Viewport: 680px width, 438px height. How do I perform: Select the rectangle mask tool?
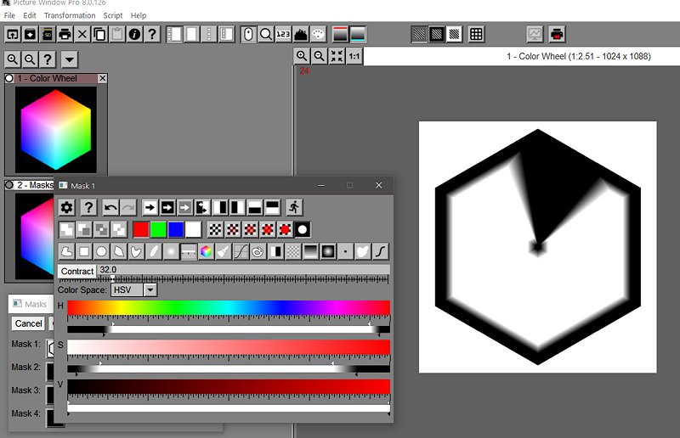[x=84, y=251]
